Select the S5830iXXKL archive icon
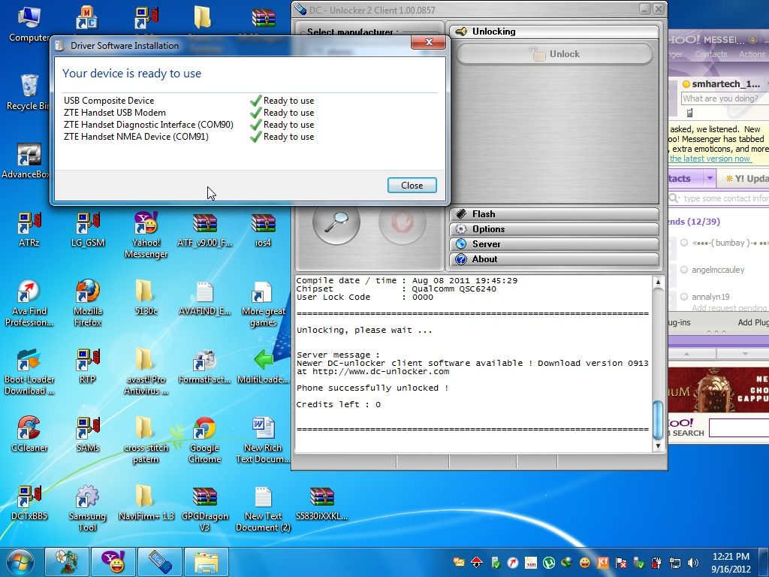This screenshot has height=577, width=769. [x=321, y=503]
